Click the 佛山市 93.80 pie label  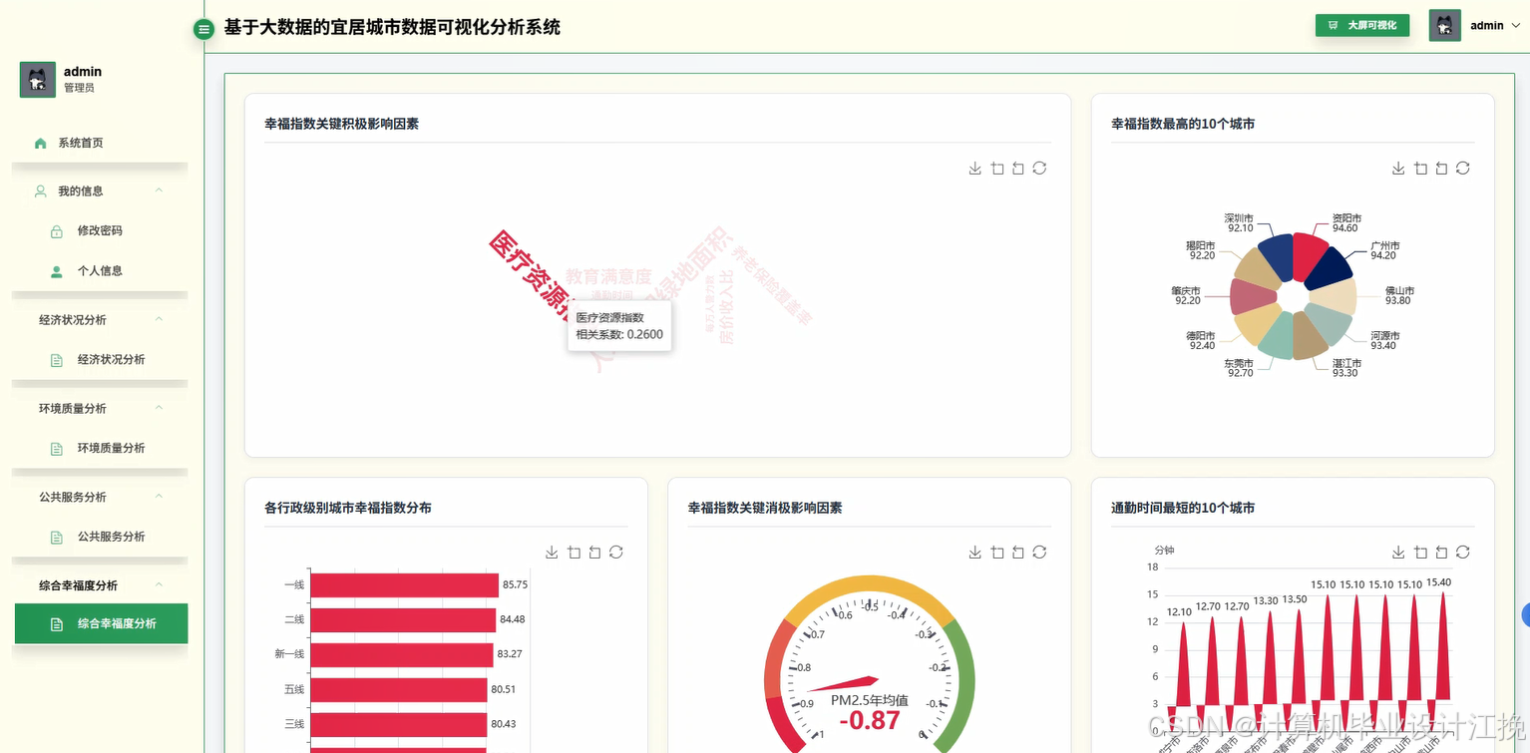click(x=1399, y=295)
